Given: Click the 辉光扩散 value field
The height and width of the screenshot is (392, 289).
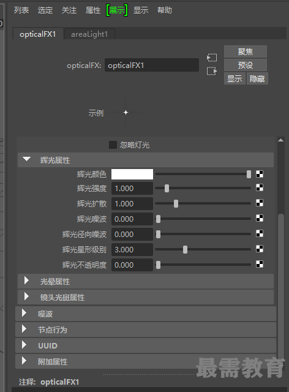Looking at the screenshot, I should [132, 204].
